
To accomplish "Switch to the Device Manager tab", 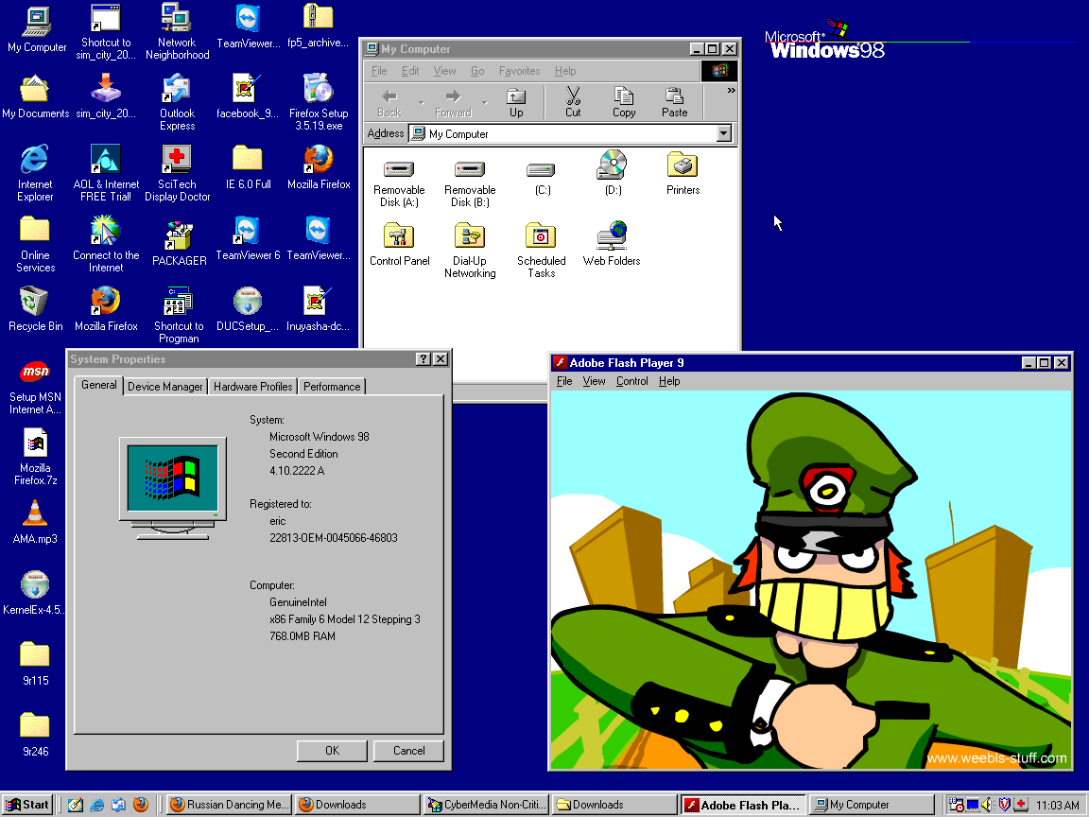I will (x=165, y=386).
